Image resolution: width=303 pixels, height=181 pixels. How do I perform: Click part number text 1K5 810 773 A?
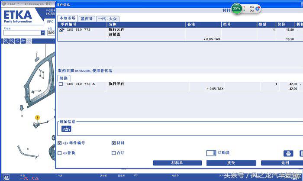pyautogui.click(x=81, y=84)
